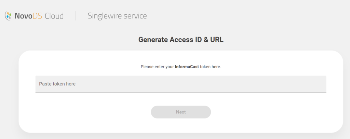The width and height of the screenshot is (350, 139).
Task: Click the 'Paste token here' placeholder text
Action: 57,84
